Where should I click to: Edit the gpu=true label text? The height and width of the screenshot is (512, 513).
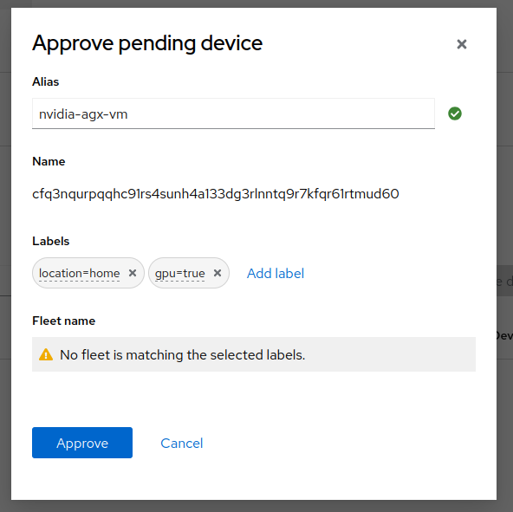[179, 273]
